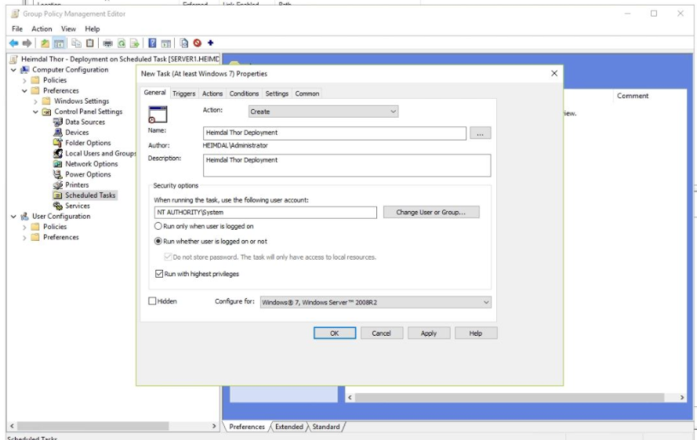Select Run only when user is logged on
Image resolution: width=697 pixels, height=440 pixels.
158,226
